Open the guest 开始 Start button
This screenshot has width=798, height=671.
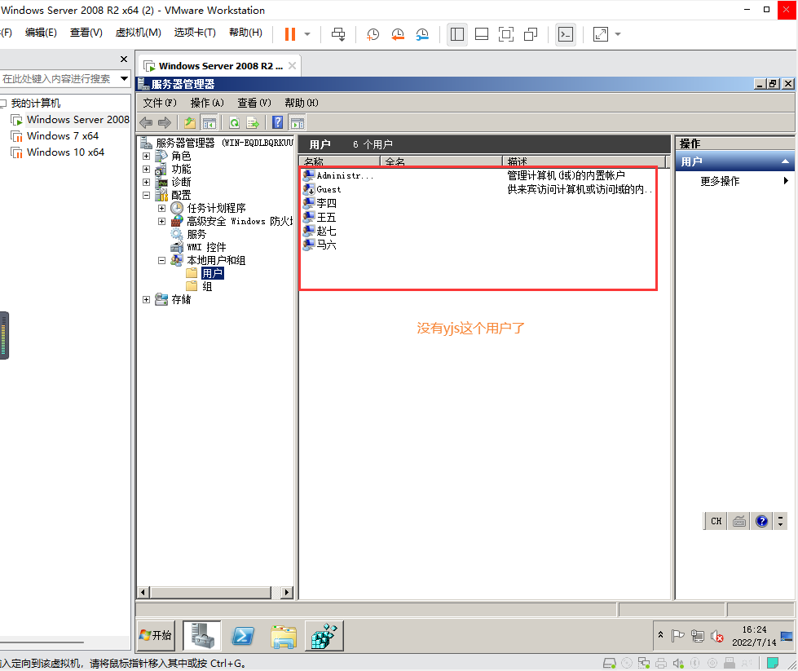coord(156,635)
